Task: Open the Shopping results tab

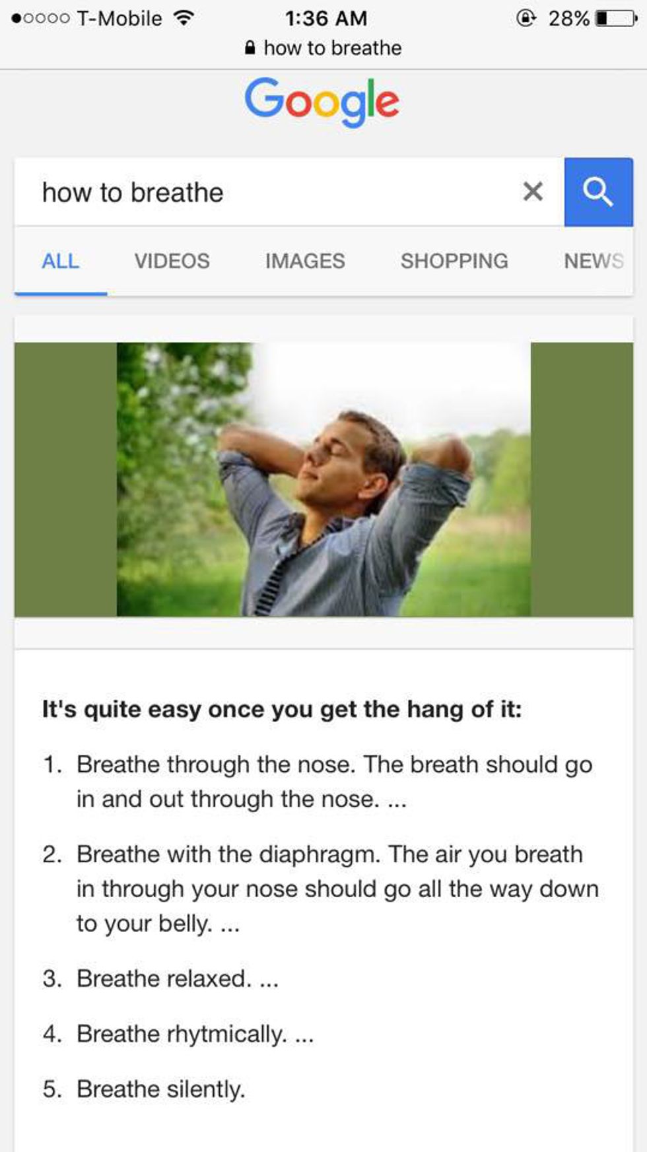Action: click(x=454, y=261)
